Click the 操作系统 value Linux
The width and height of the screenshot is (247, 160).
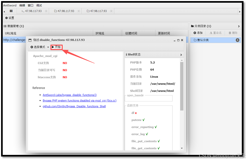pos(154,77)
